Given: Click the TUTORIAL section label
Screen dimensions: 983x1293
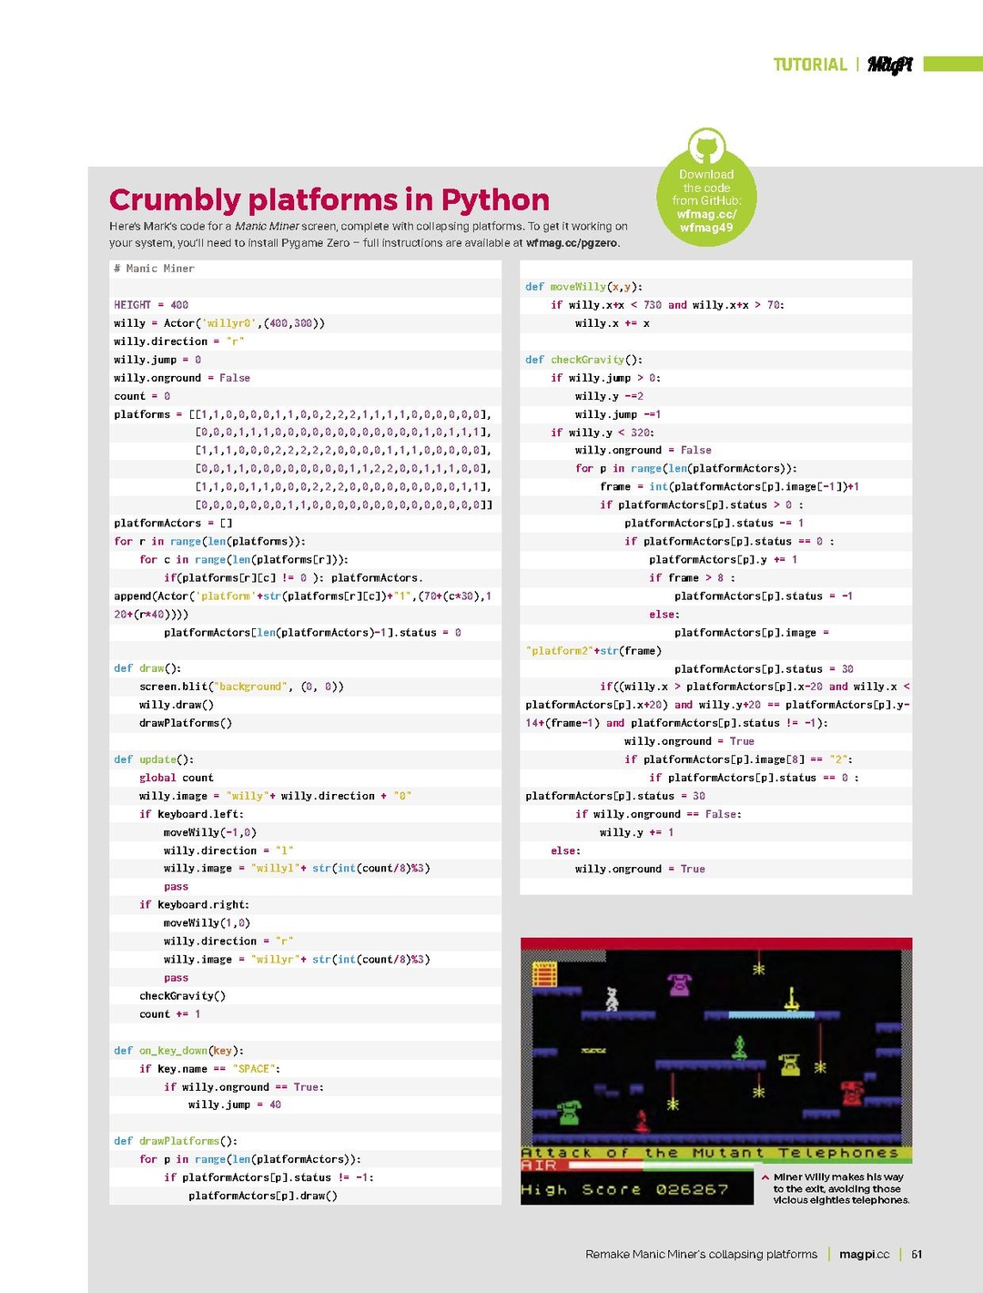Looking at the screenshot, I should pos(810,65).
